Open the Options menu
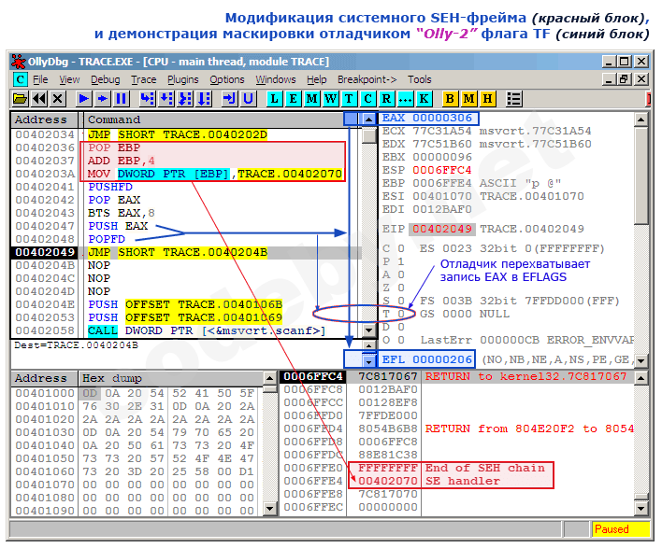The image size is (662, 548). point(227,79)
